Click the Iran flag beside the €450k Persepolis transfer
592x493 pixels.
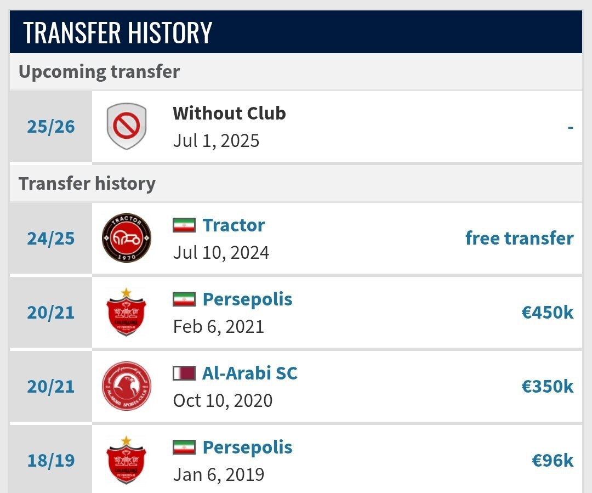pyautogui.click(x=184, y=298)
